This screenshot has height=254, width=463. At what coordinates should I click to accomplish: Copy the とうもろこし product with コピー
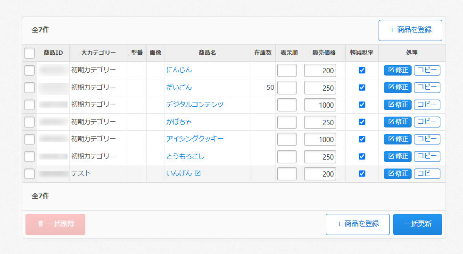[x=427, y=156]
